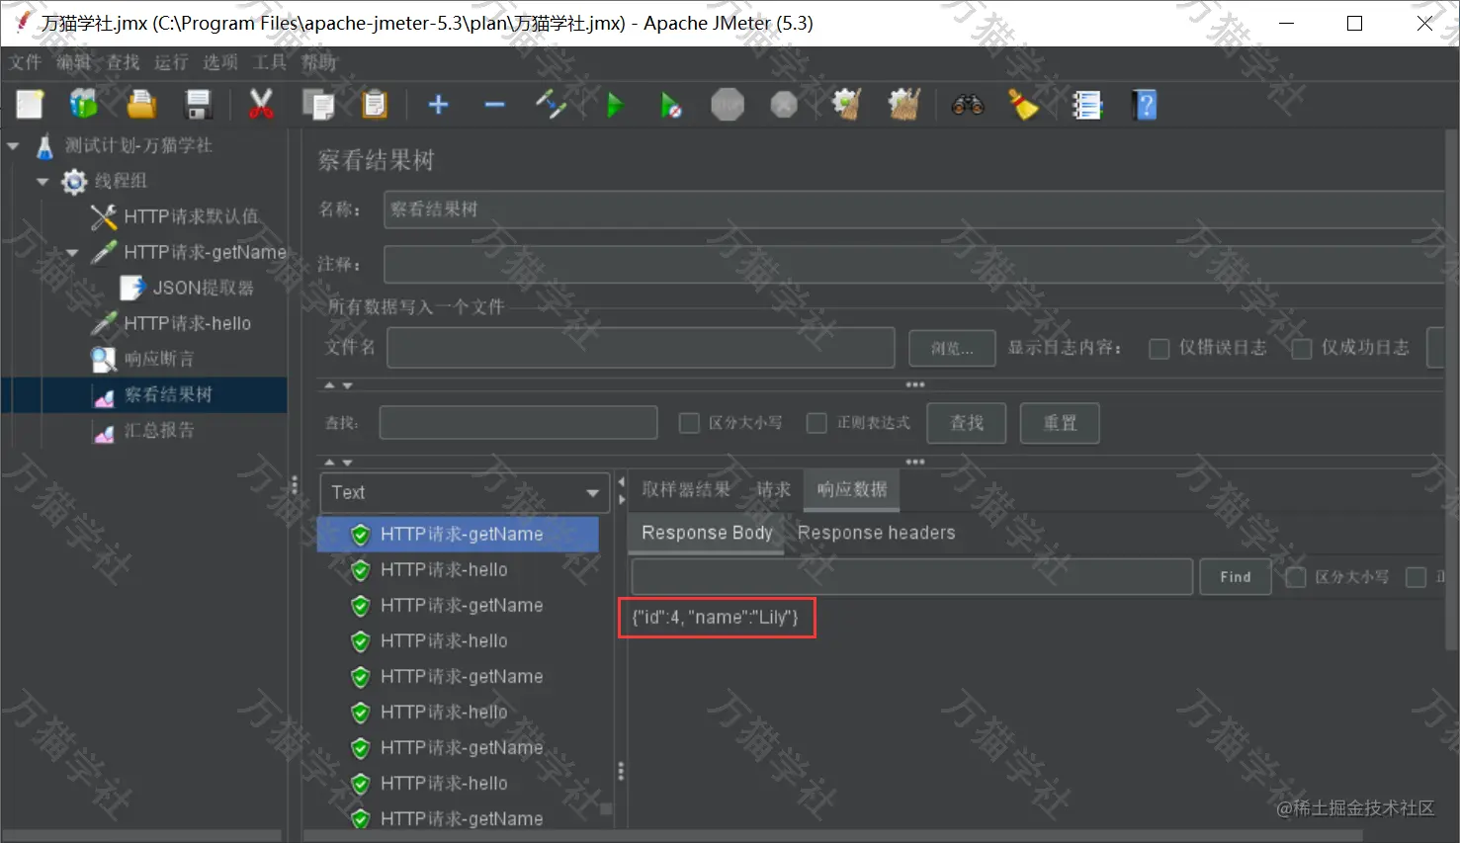The image size is (1460, 843).
Task: Click the Stop test icon
Action: [728, 105]
